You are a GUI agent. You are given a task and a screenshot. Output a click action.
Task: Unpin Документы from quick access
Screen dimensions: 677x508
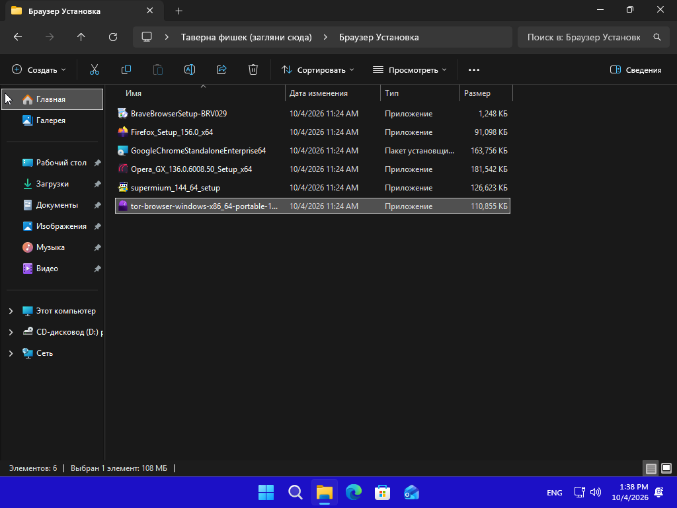point(98,205)
